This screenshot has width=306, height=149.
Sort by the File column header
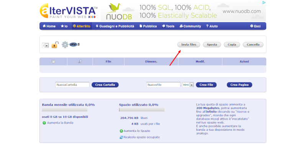pos(108,62)
